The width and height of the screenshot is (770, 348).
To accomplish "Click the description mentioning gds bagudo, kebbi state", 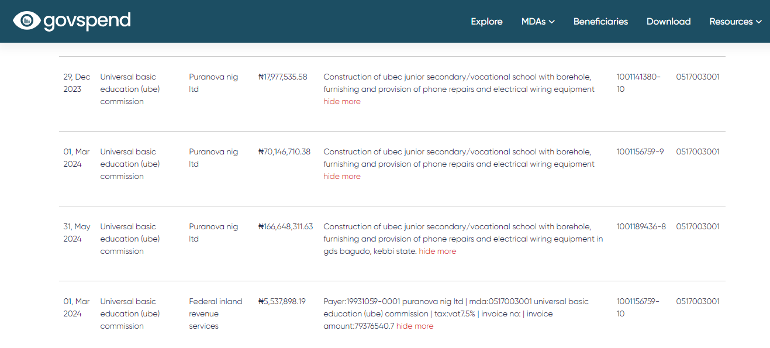I will pyautogui.click(x=463, y=239).
